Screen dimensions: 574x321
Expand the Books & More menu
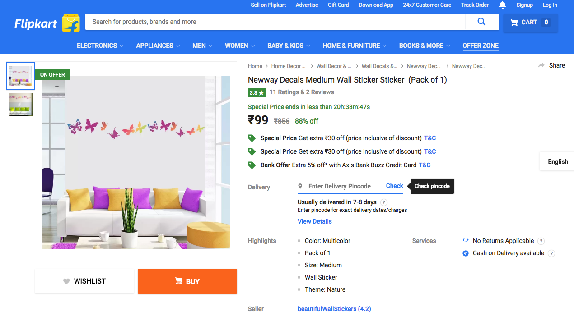pyautogui.click(x=424, y=46)
